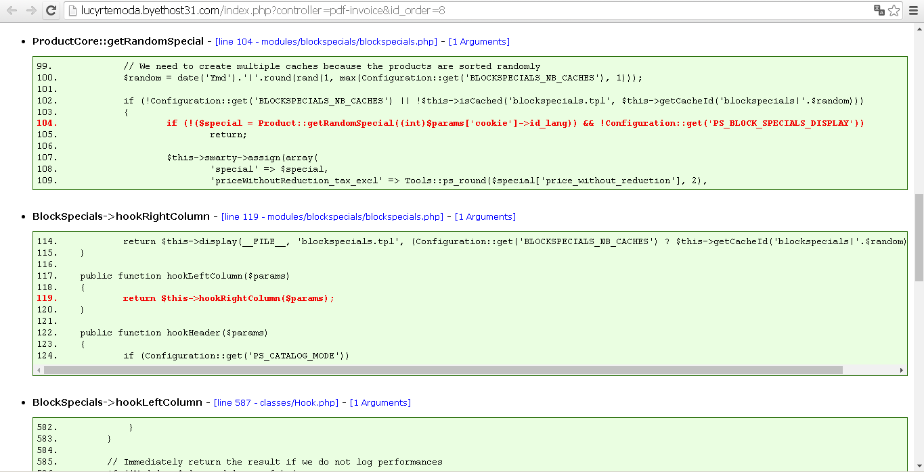The height and width of the screenshot is (472, 924).
Task: Click line 585 comment about log performances
Action: point(275,462)
